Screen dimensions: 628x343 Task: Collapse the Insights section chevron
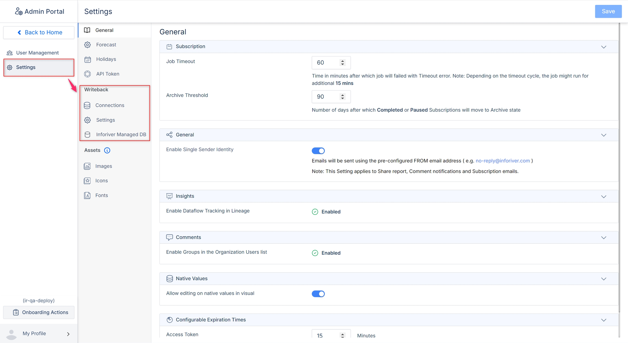point(603,197)
